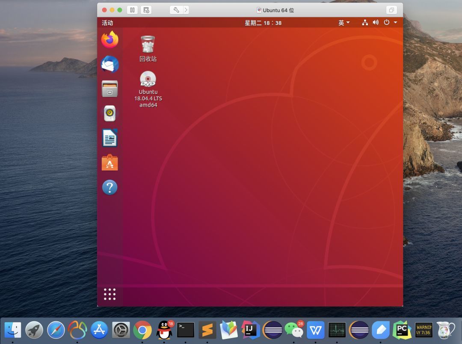Screen dimensions: 462x344
Task: Show applications grid button
Action: [x=110, y=294]
